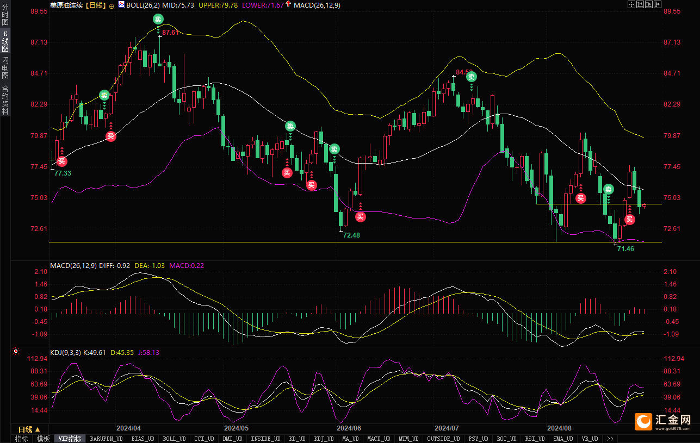Click the MACD(26,12,9) sub-panel title

(x=73, y=266)
